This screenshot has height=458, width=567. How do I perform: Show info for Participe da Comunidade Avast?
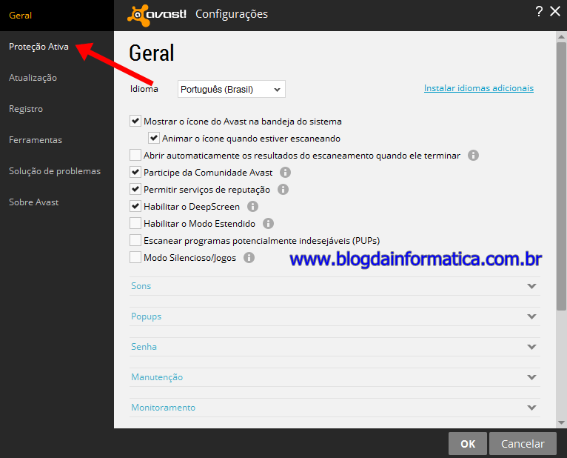tap(285, 173)
